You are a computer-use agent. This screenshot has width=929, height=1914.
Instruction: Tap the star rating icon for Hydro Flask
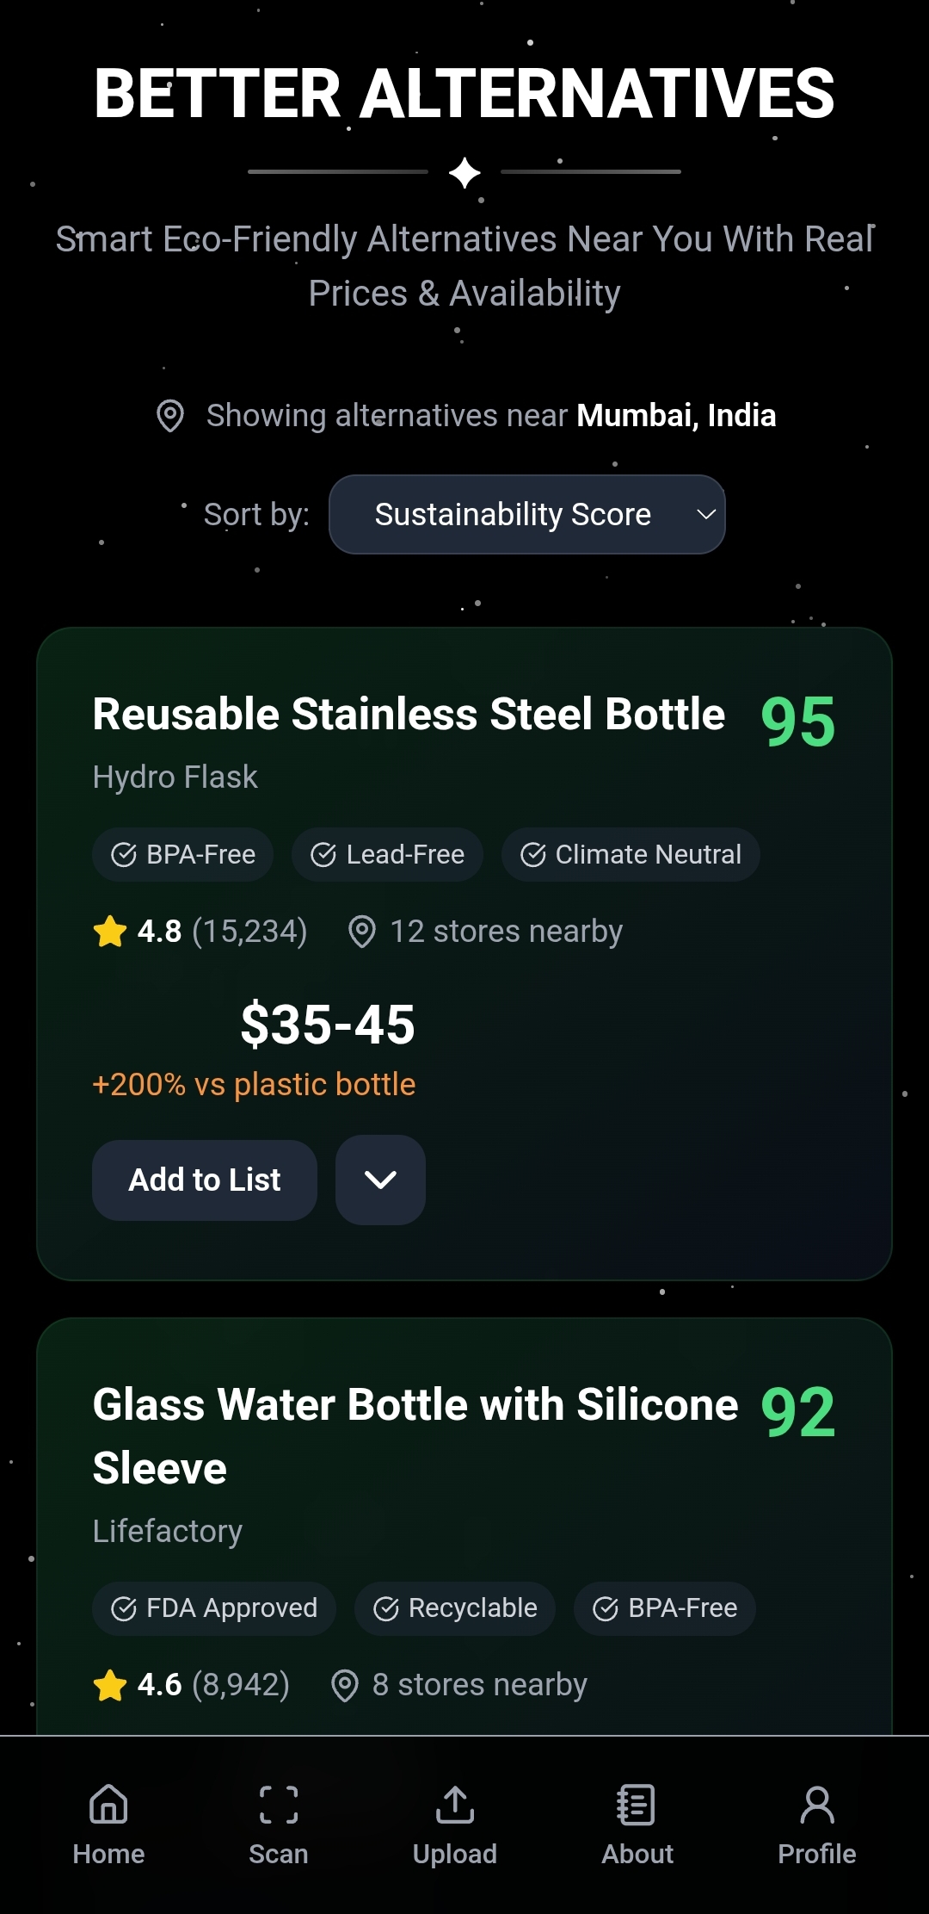[110, 932]
